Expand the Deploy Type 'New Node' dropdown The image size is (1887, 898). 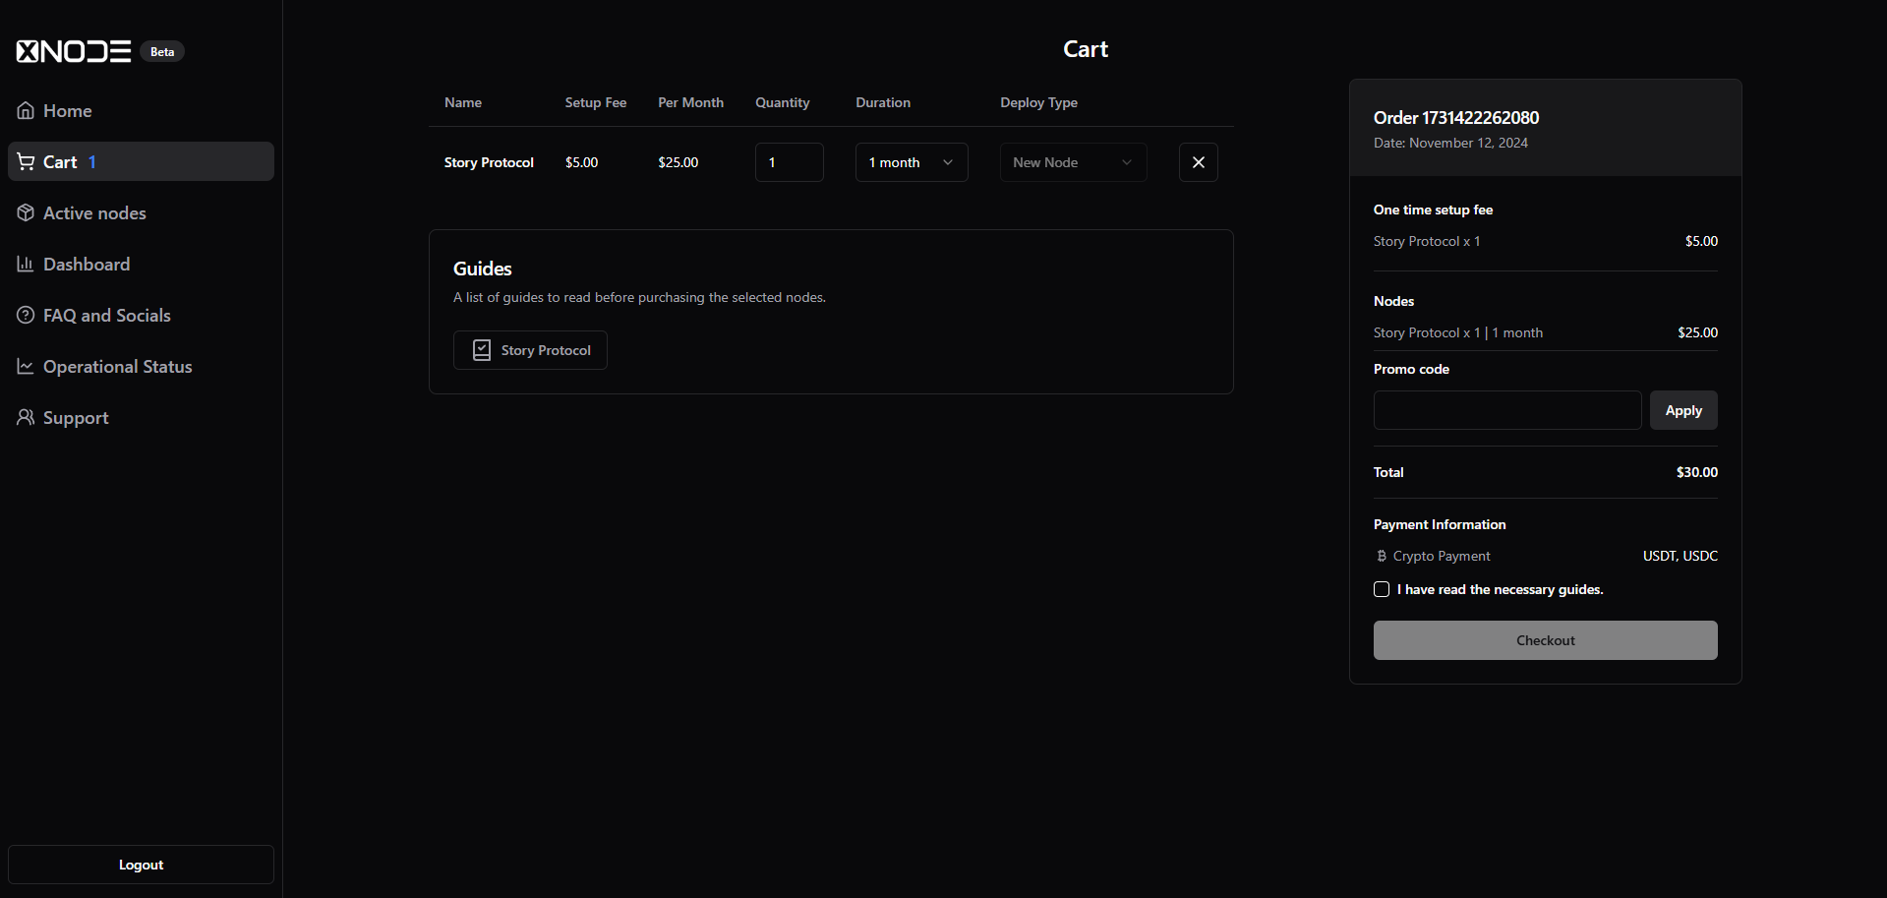pos(1072,162)
